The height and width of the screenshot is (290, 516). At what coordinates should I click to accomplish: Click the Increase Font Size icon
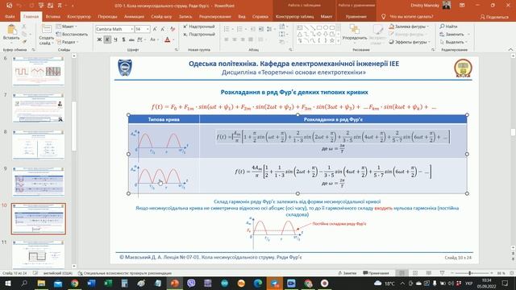tap(155, 29)
